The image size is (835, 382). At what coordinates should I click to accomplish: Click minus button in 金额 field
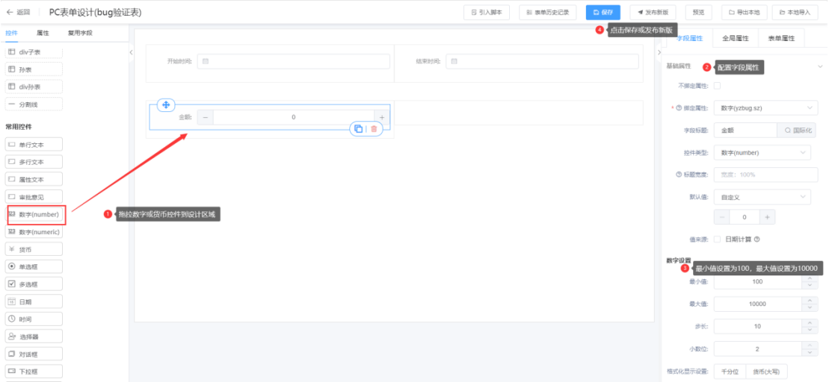(206, 117)
